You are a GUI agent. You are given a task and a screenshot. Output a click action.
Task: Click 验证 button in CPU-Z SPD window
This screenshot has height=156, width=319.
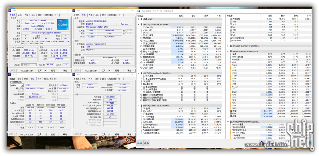coord(53,134)
